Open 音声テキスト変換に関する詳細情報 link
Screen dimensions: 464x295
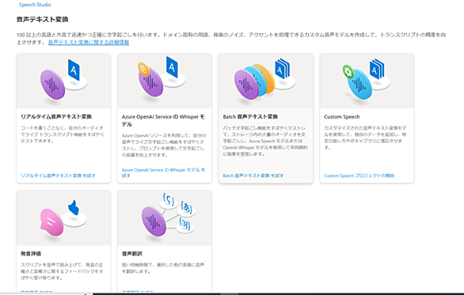tap(89, 42)
